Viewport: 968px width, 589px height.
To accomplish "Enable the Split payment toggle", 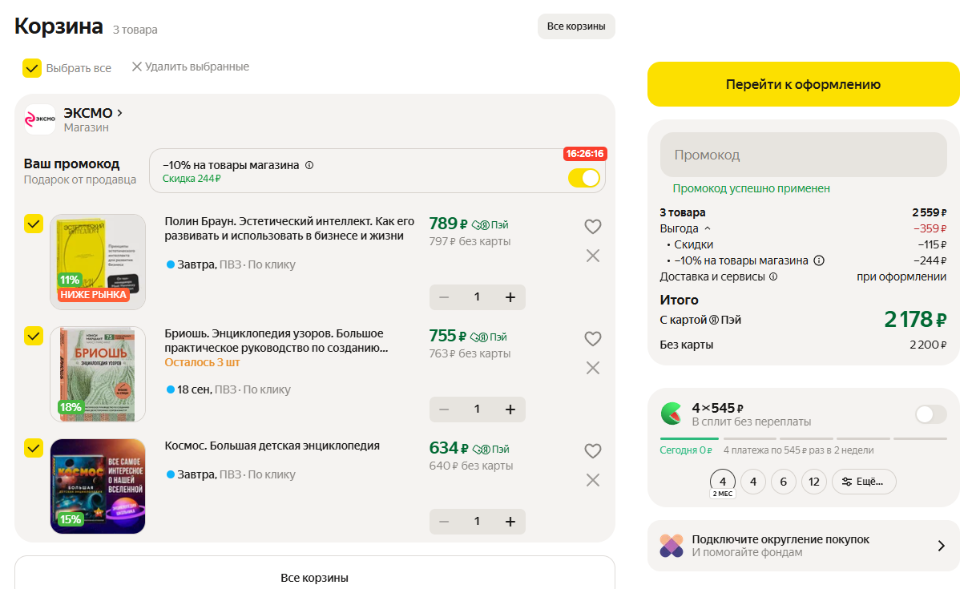I will click(930, 414).
